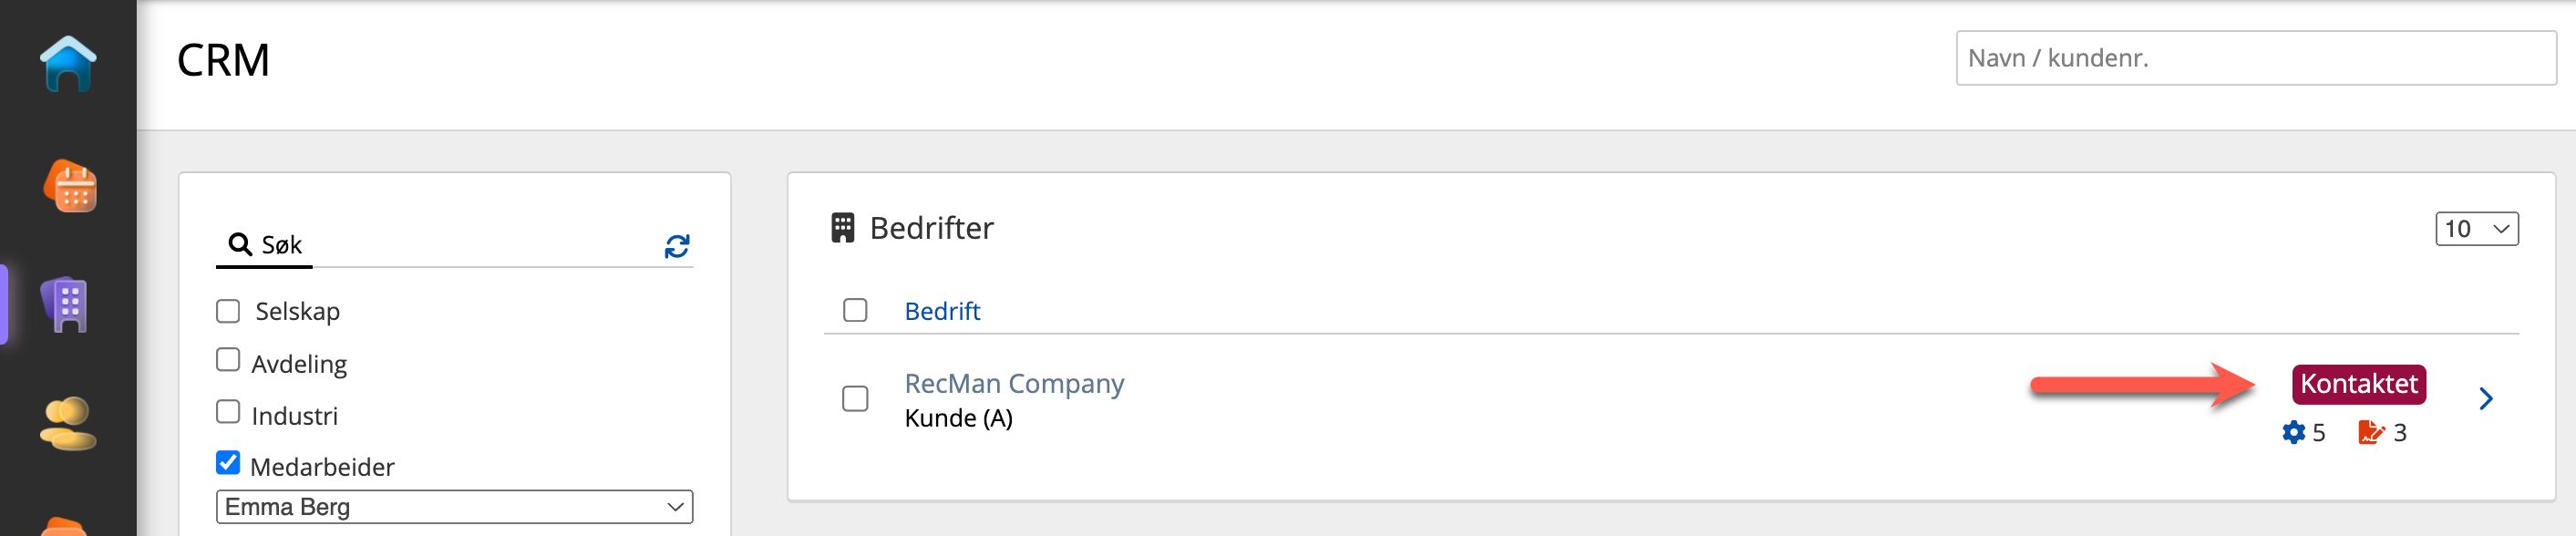Tick the Avdeling filter checkbox

[x=228, y=360]
